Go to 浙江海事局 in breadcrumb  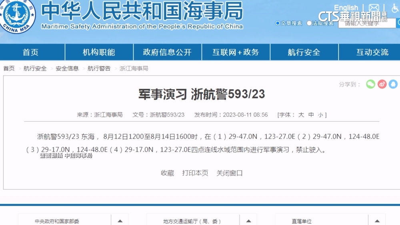134,68
